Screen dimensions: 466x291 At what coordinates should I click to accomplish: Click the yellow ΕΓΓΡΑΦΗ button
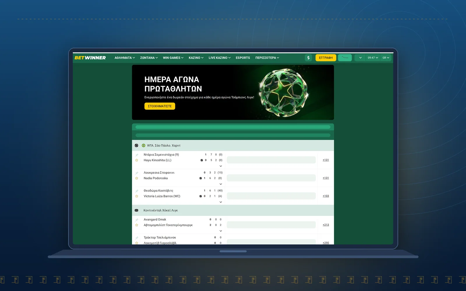[x=326, y=58]
